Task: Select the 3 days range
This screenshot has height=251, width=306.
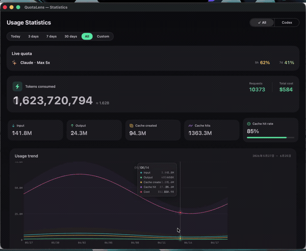Action: click(x=33, y=37)
